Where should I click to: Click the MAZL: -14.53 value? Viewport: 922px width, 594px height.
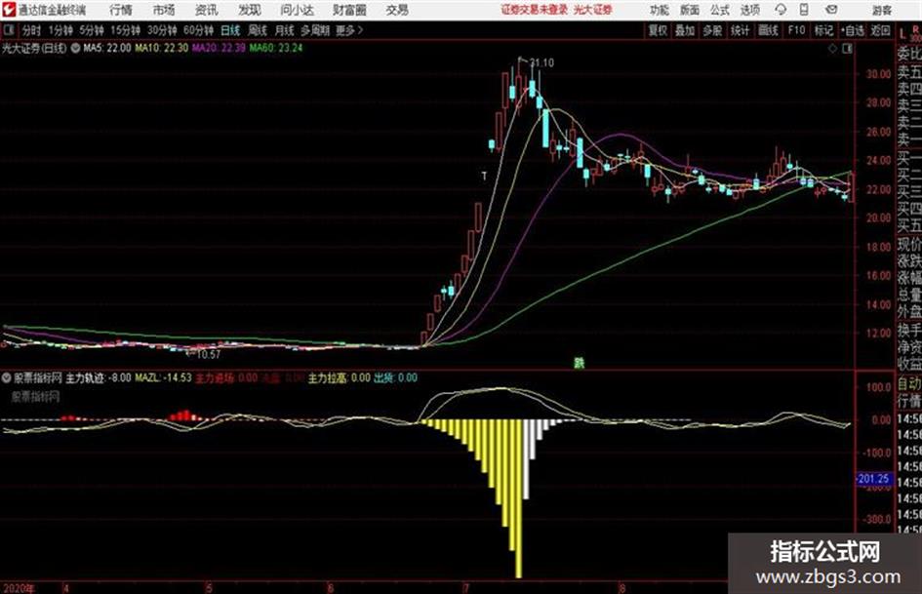tap(164, 377)
